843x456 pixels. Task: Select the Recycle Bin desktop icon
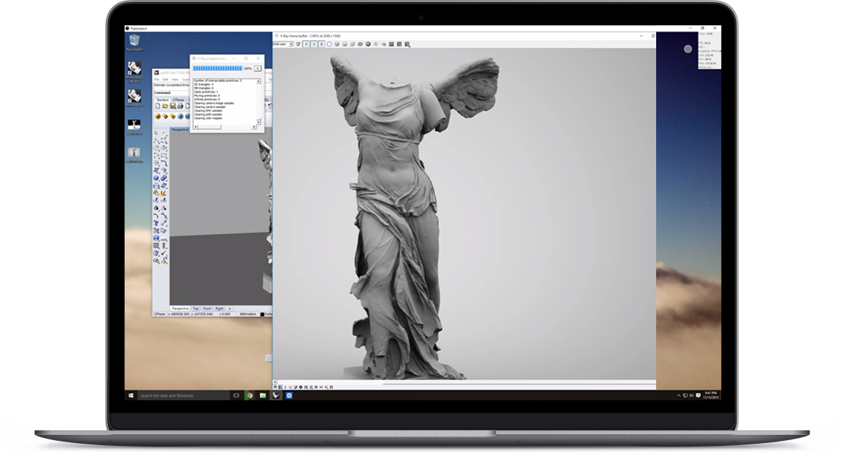[134, 43]
